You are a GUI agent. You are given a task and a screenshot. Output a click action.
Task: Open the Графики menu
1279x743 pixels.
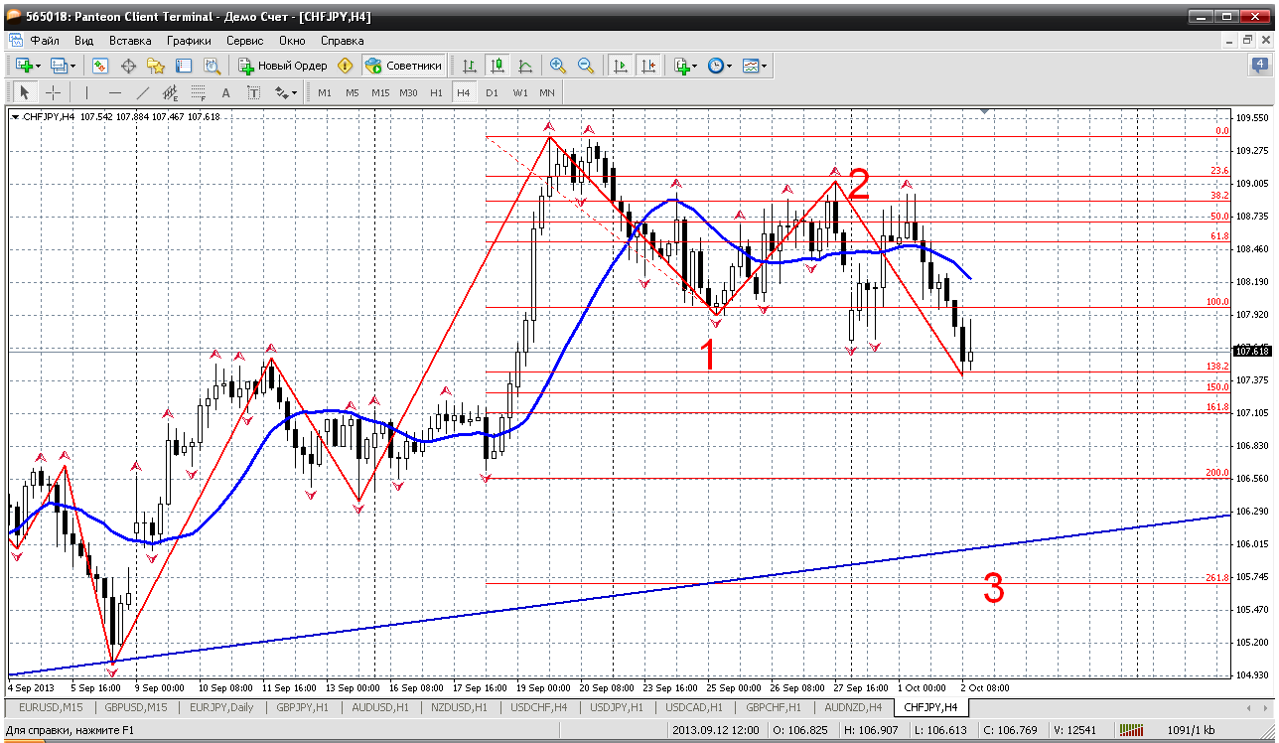pyautogui.click(x=189, y=41)
